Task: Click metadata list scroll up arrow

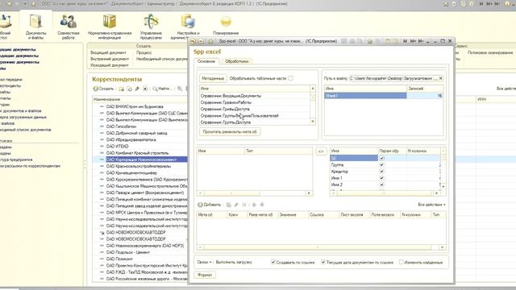Action: click(313, 89)
